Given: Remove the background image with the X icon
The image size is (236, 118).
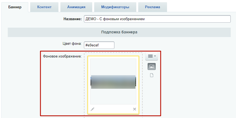Looking at the screenshot, I should pyautogui.click(x=135, y=109).
